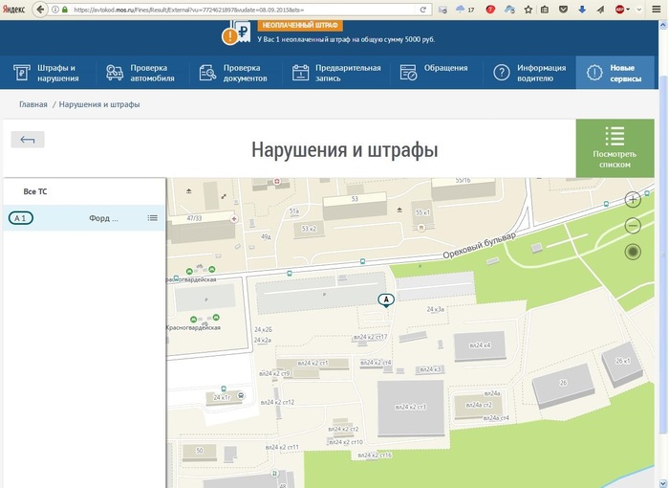This screenshot has width=669, height=488.
Task: Go back using the page back-arrow button
Action: pos(28,140)
